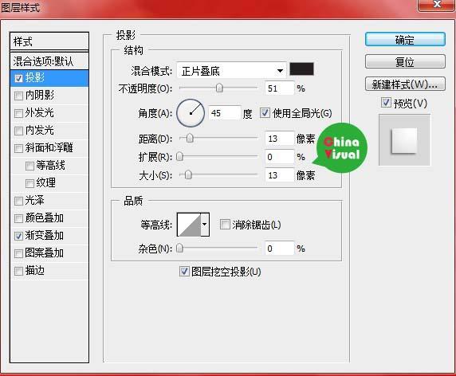The height and width of the screenshot is (376, 456).
Task: Click the 扩展 value input field
Action: pyautogui.click(x=279, y=157)
